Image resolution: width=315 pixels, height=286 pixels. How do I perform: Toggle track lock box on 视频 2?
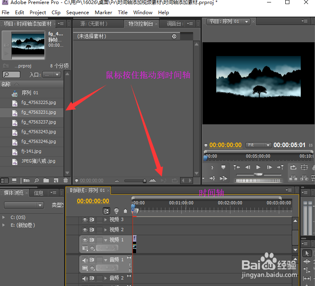(x=100, y=230)
